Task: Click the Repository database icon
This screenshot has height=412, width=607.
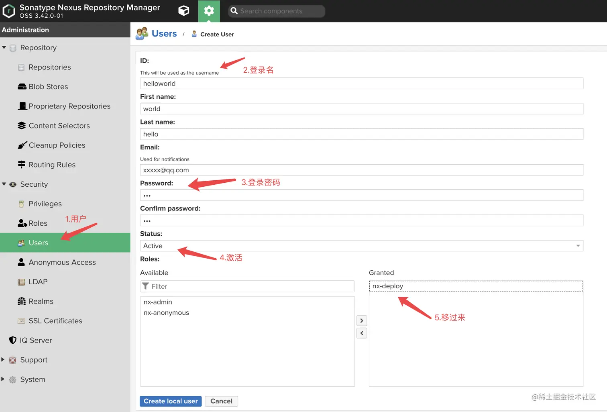Action: pos(13,48)
